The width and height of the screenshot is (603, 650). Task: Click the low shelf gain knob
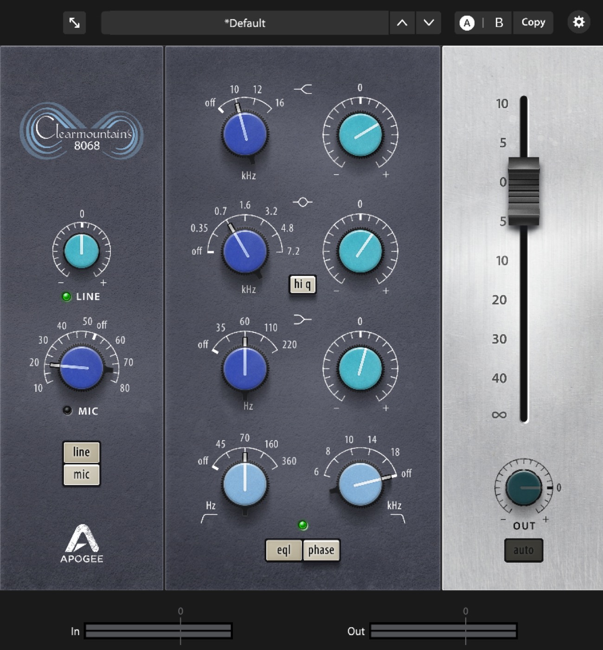(360, 368)
